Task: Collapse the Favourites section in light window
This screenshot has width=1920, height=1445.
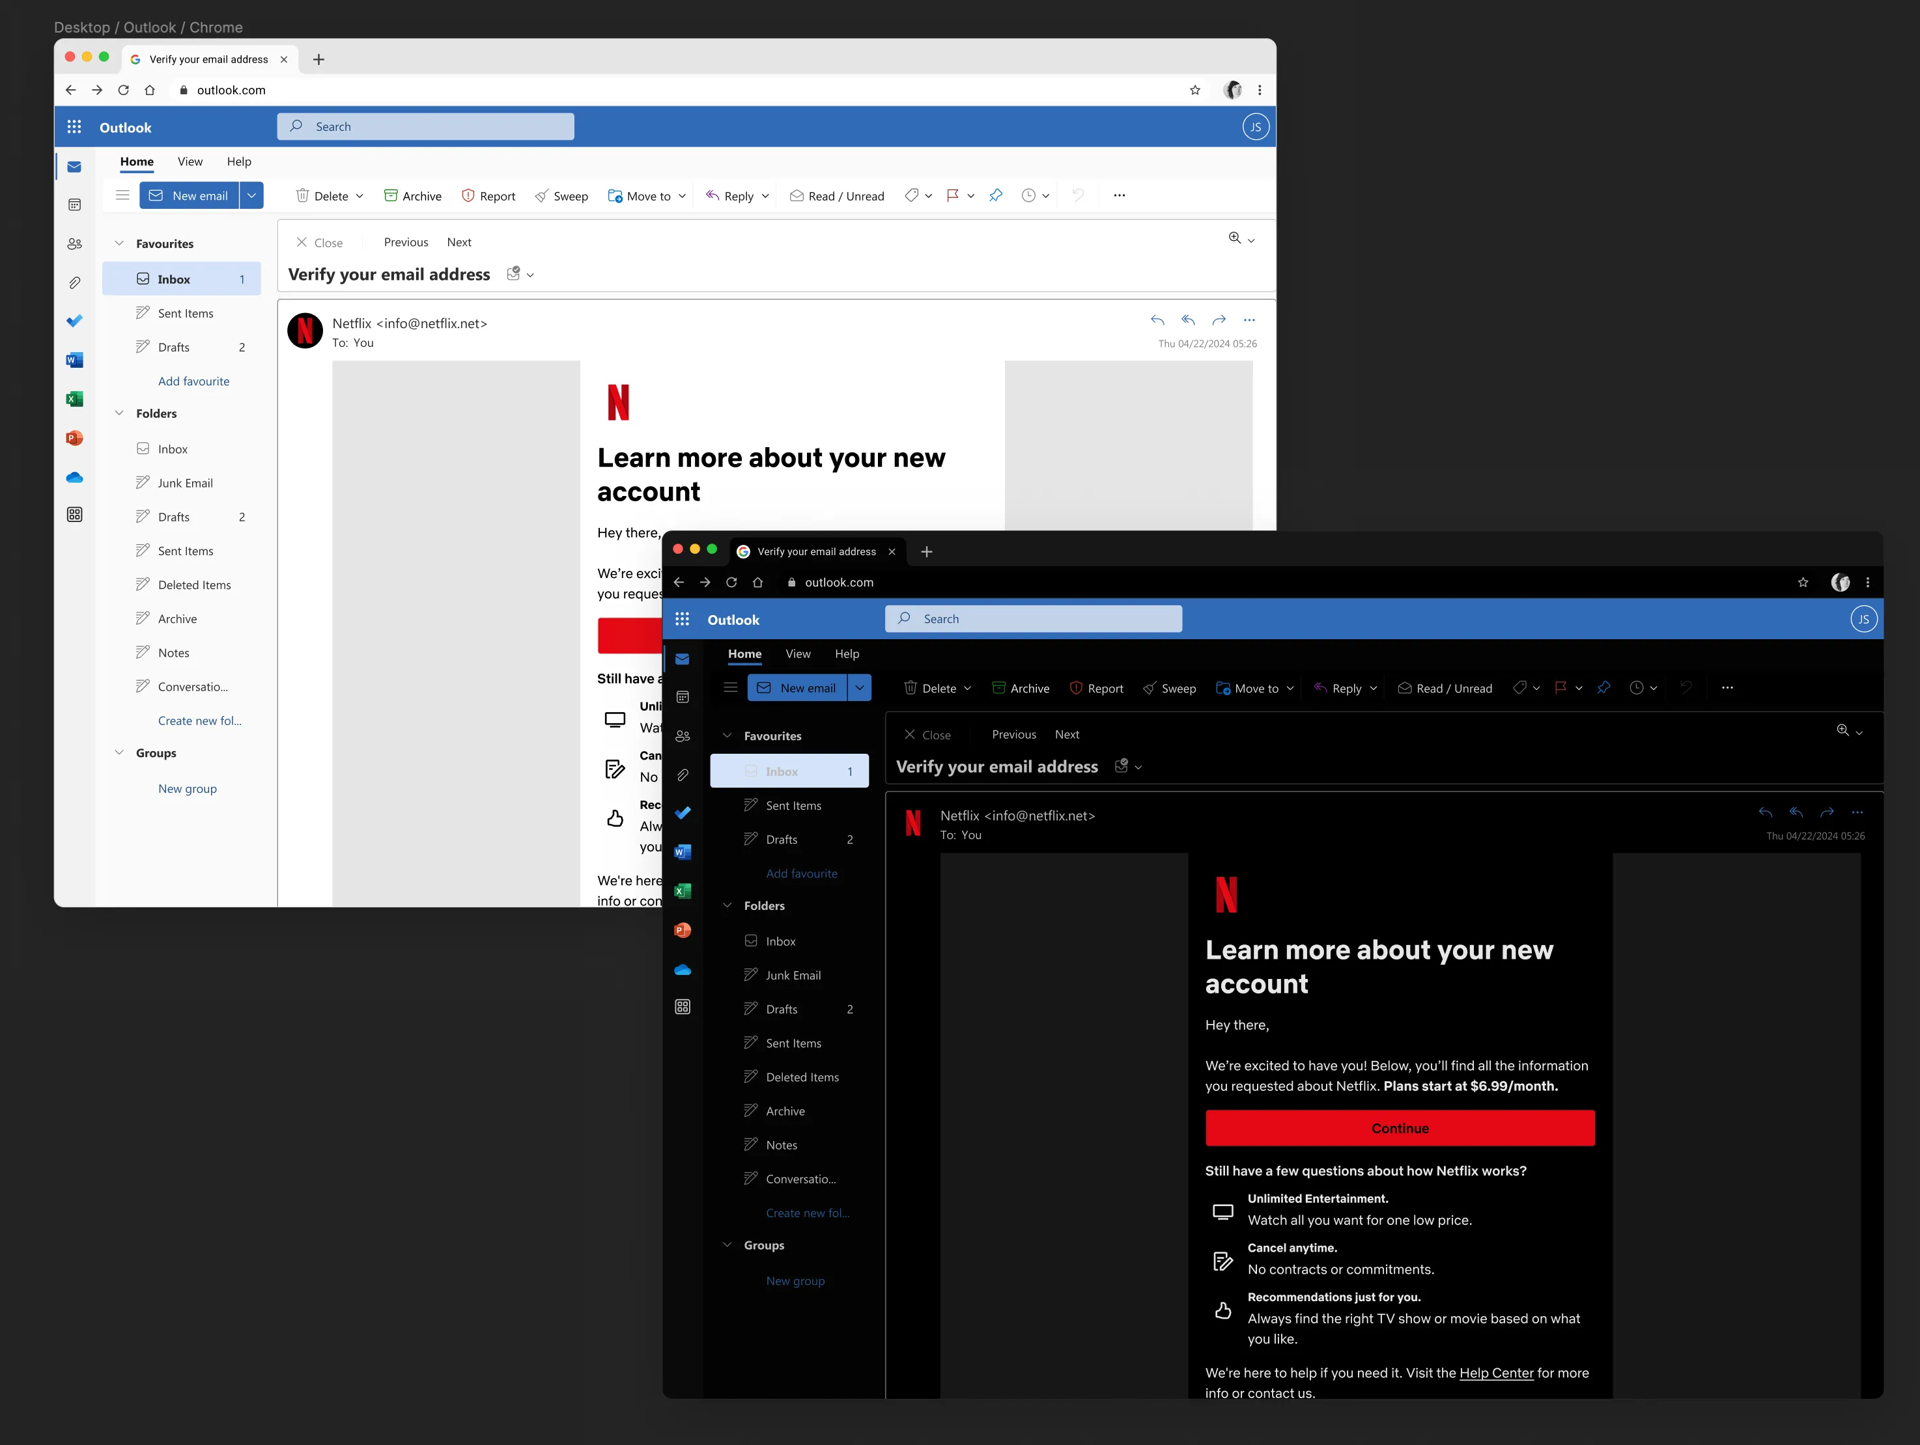Action: tap(119, 243)
